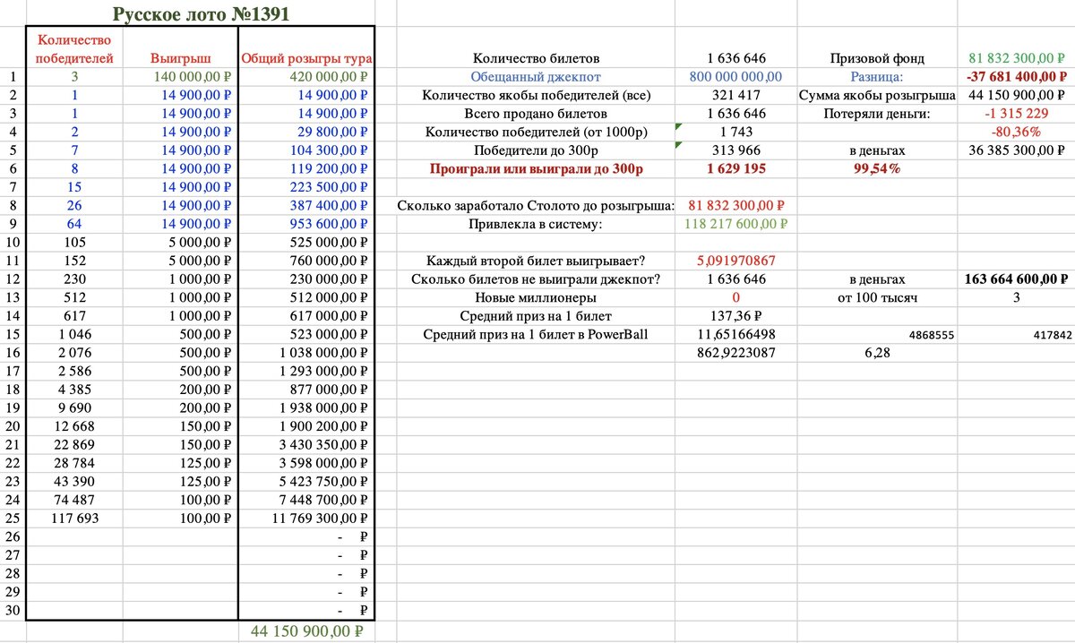Click the cell '1 293 000,00 ₽'
This screenshot has width=1075, height=643.
tap(324, 371)
